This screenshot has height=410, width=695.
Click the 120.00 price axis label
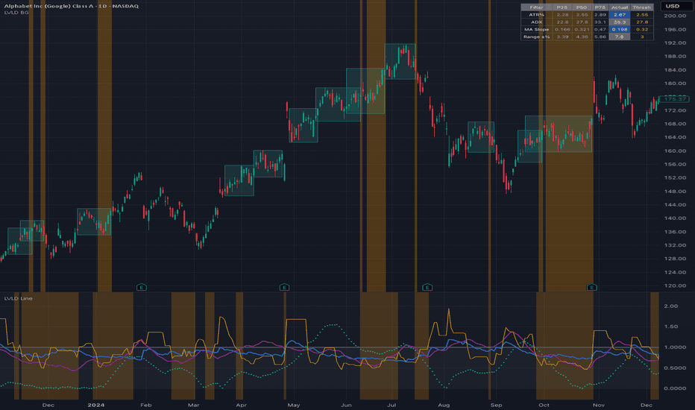coord(675,286)
